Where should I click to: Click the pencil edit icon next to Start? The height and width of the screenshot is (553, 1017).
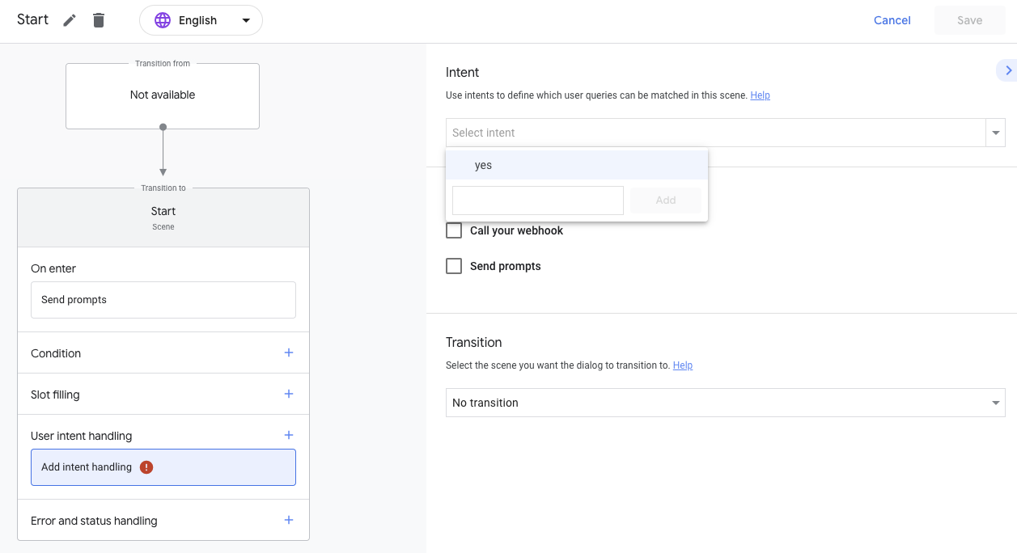pyautogui.click(x=70, y=20)
